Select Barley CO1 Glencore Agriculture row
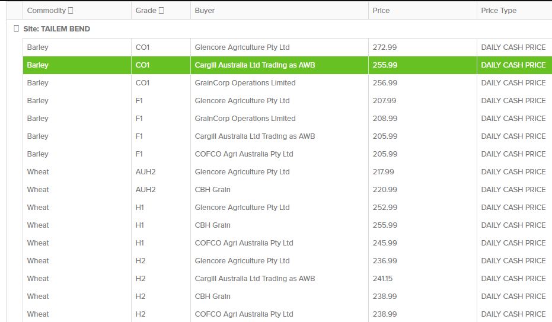This screenshot has height=322, width=552. [242, 47]
